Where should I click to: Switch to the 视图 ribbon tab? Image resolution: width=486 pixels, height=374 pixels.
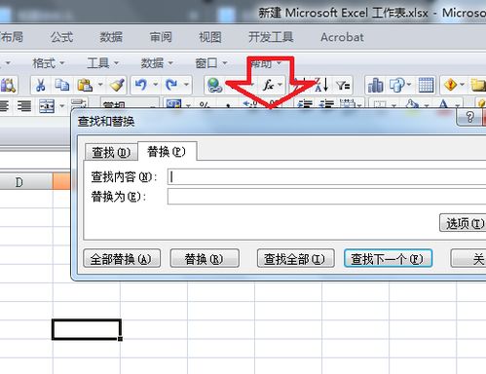(x=210, y=37)
